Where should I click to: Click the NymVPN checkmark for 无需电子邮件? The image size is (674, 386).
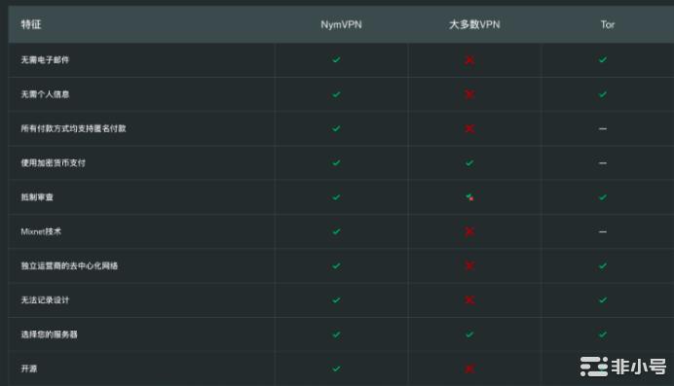click(x=336, y=59)
